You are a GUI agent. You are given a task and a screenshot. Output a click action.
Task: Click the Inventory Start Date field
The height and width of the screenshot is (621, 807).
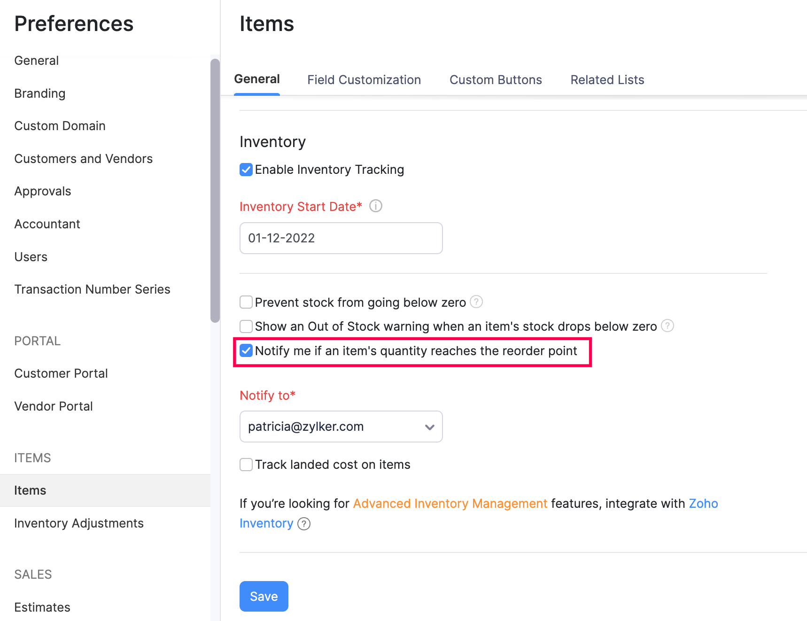(x=341, y=238)
